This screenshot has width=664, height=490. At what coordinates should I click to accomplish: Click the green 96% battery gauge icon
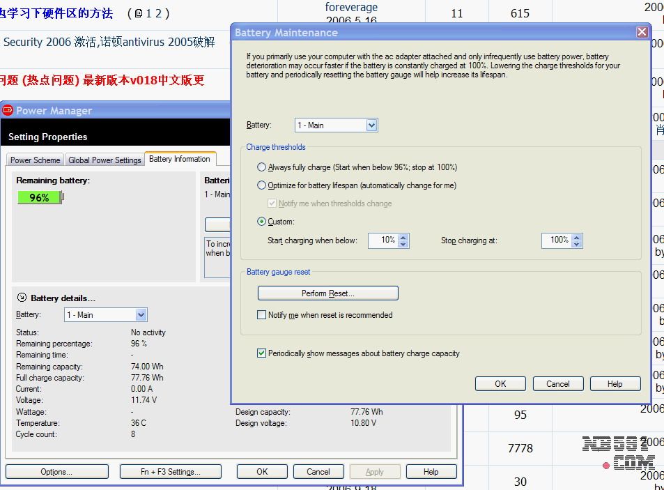tap(40, 197)
